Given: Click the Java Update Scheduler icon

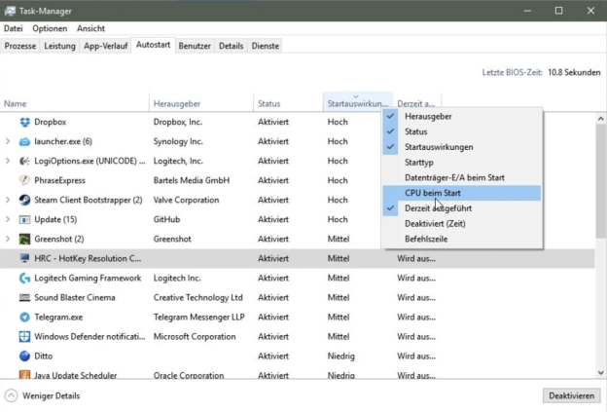Looking at the screenshot, I should click(x=24, y=374).
